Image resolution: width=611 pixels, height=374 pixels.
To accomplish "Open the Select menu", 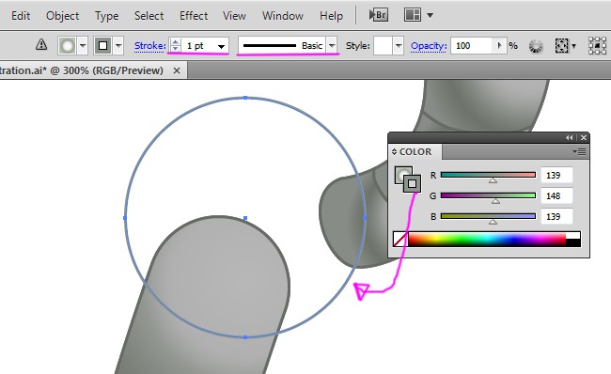I will [149, 16].
